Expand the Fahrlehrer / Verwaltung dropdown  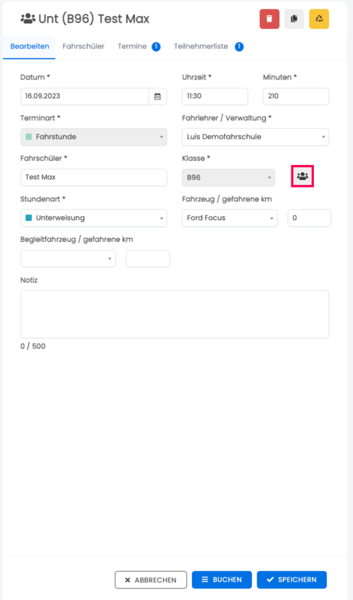point(255,137)
